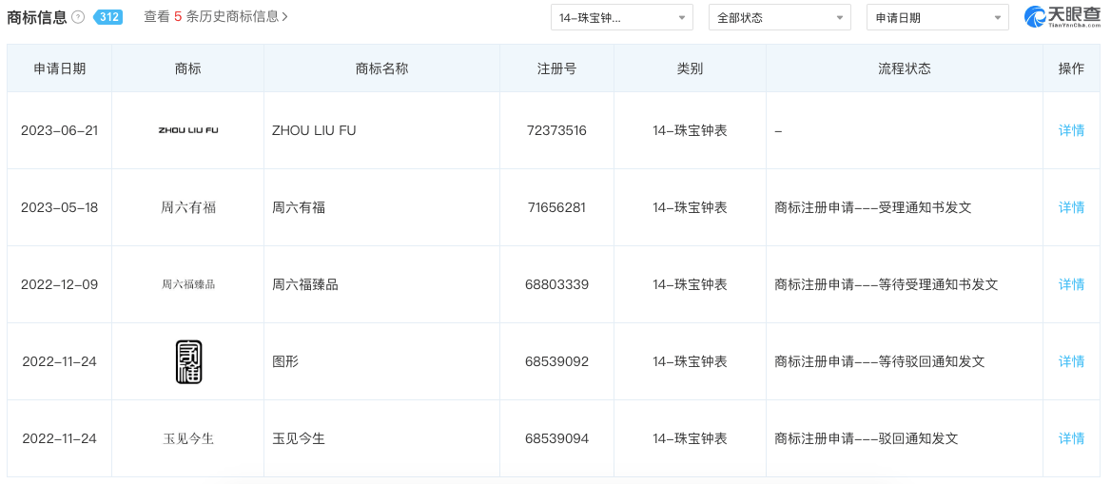Open 详情 for the 周六福臻品 trademark

[1071, 284]
